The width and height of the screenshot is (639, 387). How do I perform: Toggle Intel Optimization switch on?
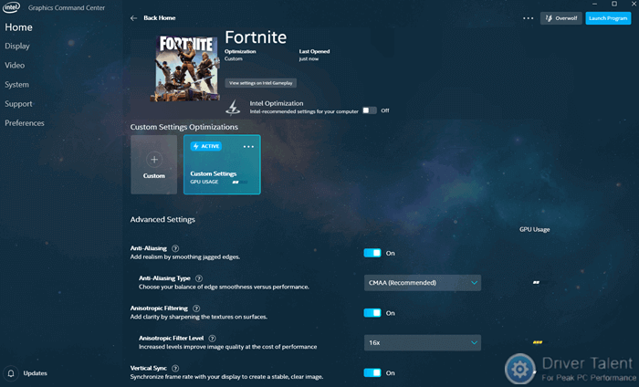(369, 110)
